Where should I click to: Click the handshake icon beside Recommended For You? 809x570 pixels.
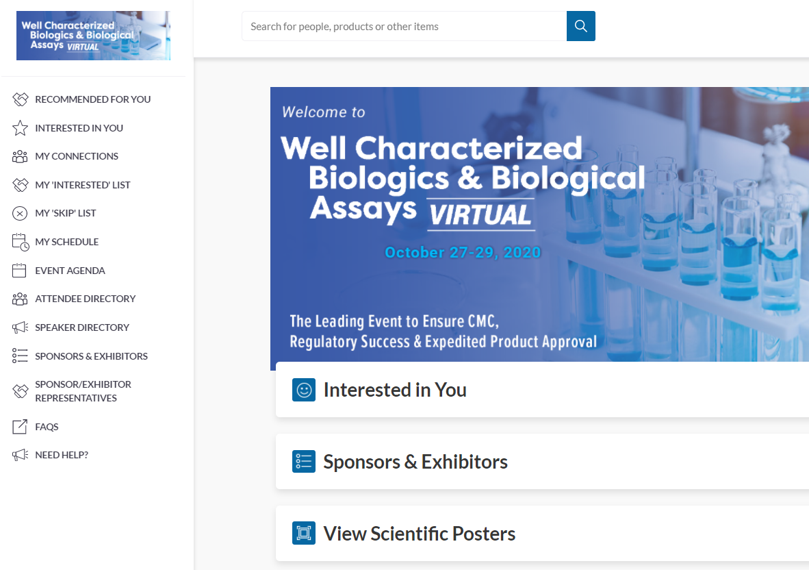21,99
